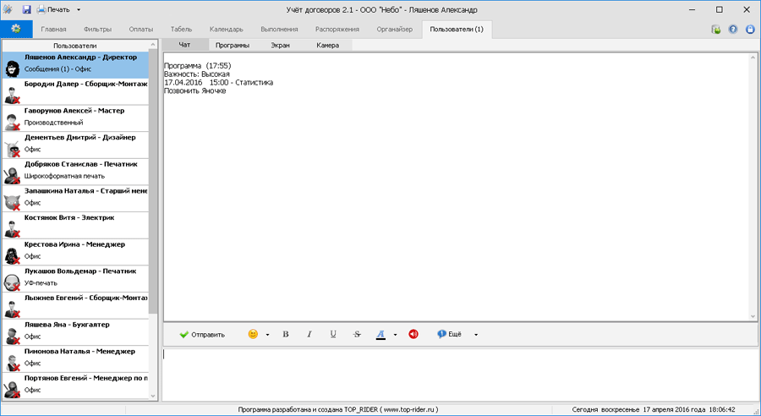Click Darth Vader avatar of Крестова Ирина
This screenshot has height=416, width=761.
pos(12,255)
